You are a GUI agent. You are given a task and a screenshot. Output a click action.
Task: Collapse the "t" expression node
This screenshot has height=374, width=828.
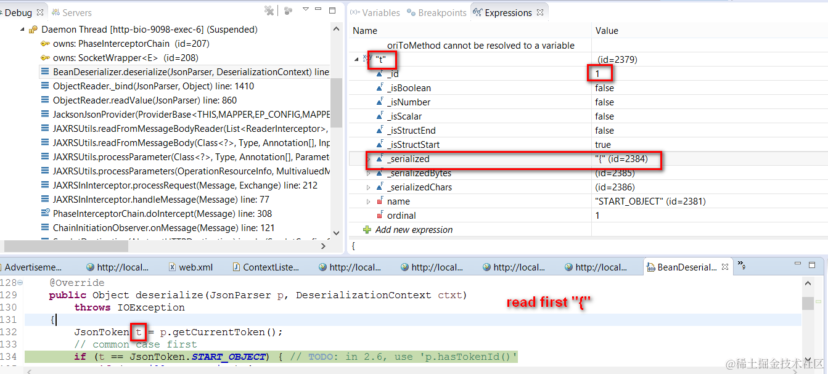point(356,60)
